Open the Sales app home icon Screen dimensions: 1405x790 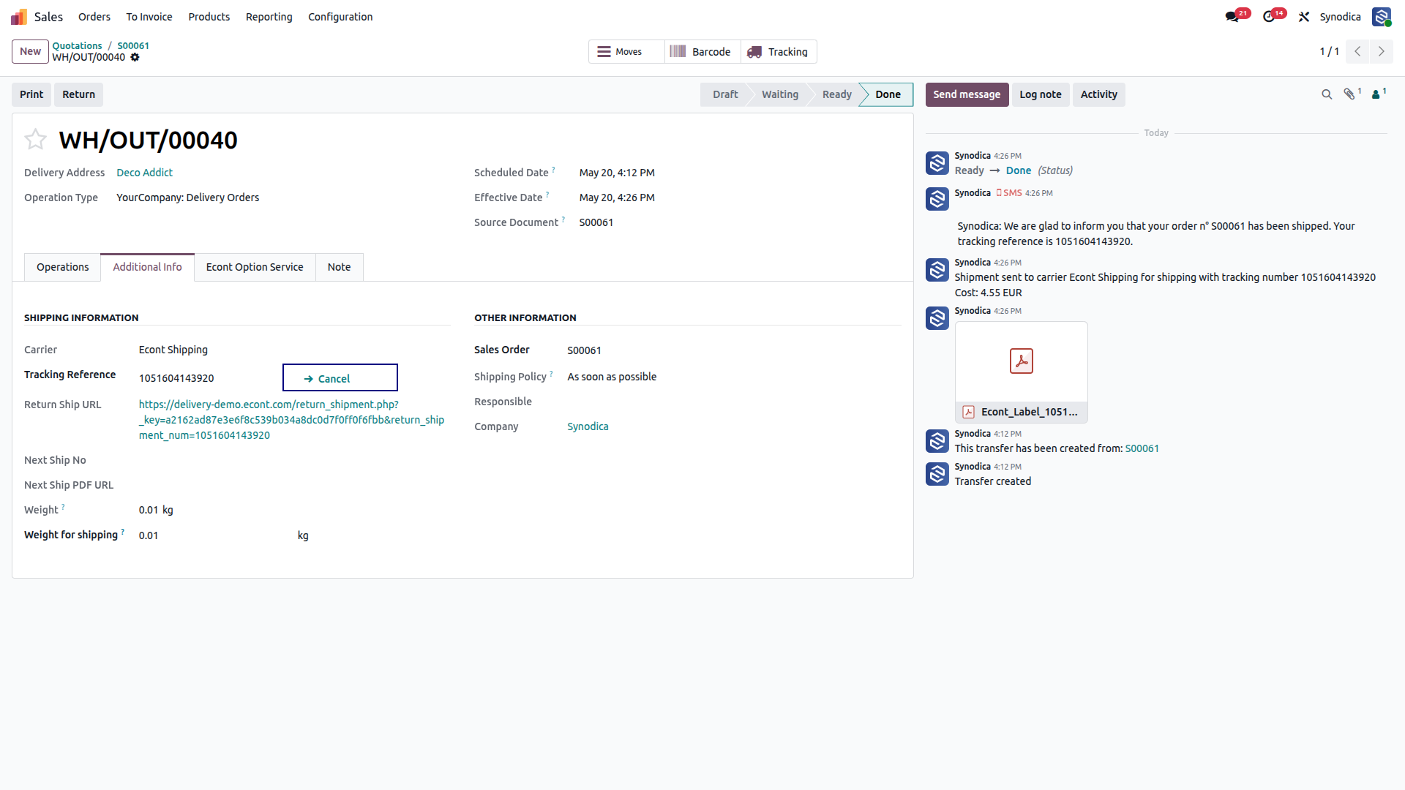point(19,17)
